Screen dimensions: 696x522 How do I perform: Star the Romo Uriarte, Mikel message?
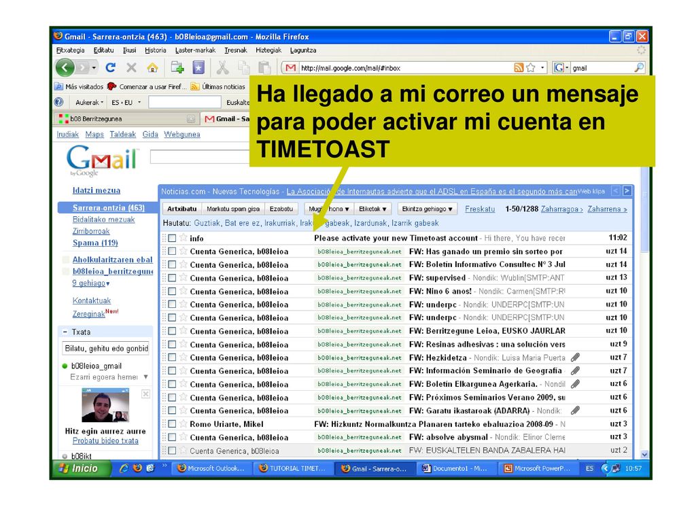[x=184, y=424]
